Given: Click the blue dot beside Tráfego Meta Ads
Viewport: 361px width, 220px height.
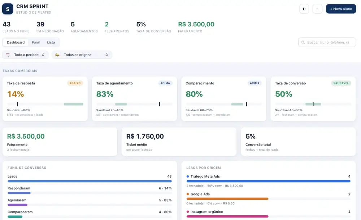Looking at the screenshot, I should [188, 176].
